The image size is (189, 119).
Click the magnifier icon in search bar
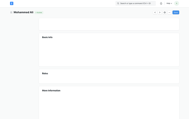pyautogui.click(x=118, y=4)
